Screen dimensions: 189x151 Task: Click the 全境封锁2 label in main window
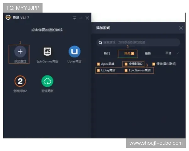20,91
